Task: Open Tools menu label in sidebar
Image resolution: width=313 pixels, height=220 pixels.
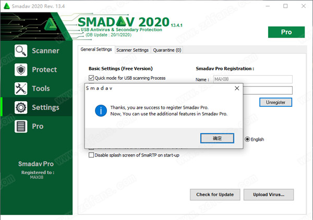Action: pyautogui.click(x=41, y=88)
